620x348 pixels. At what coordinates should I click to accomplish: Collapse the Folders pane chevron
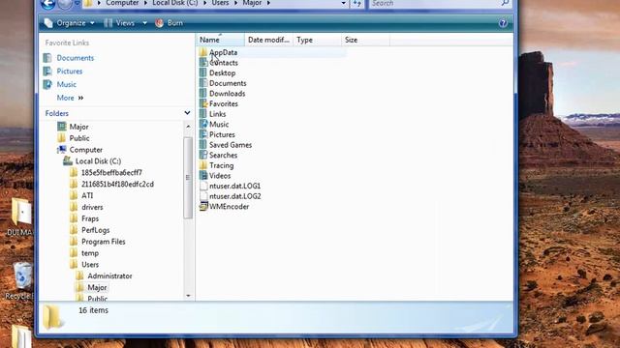[187, 113]
